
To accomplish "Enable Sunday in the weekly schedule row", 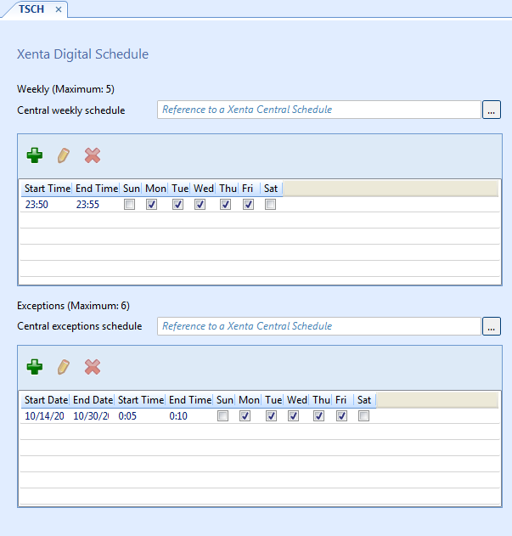I will tap(129, 205).
